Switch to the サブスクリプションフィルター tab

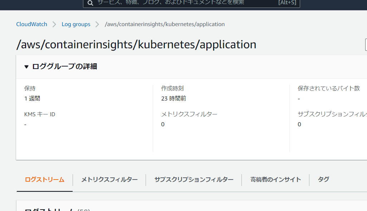[x=194, y=180]
